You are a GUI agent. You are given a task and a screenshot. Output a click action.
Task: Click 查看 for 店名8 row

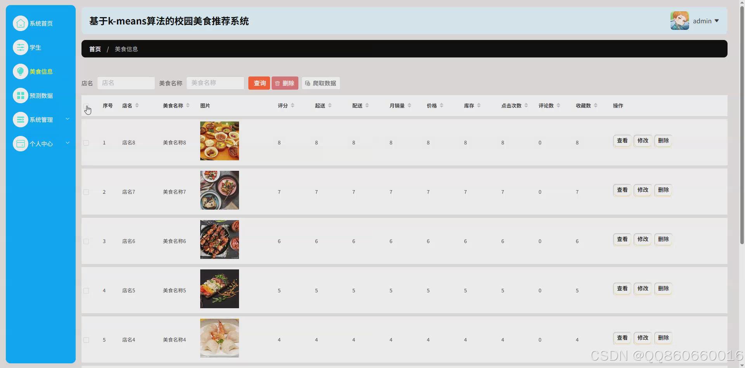[622, 141]
